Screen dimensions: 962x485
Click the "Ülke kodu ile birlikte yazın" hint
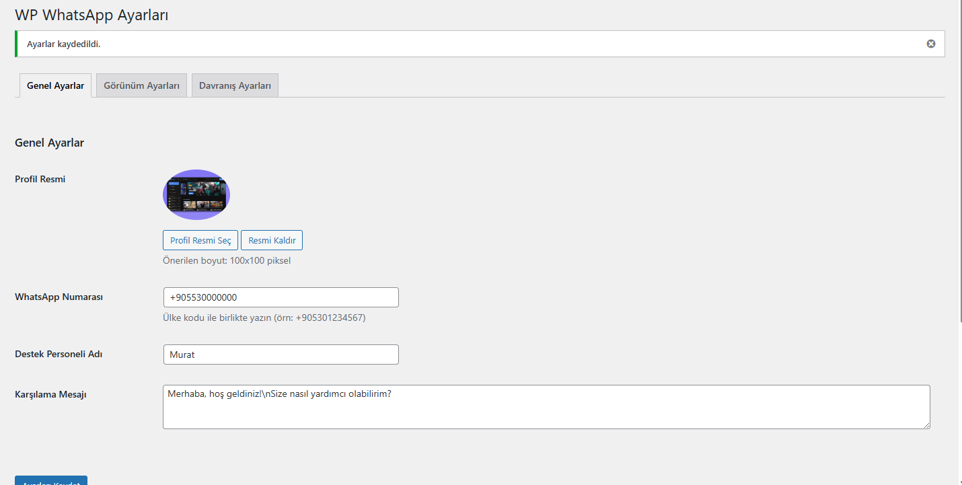coord(264,318)
